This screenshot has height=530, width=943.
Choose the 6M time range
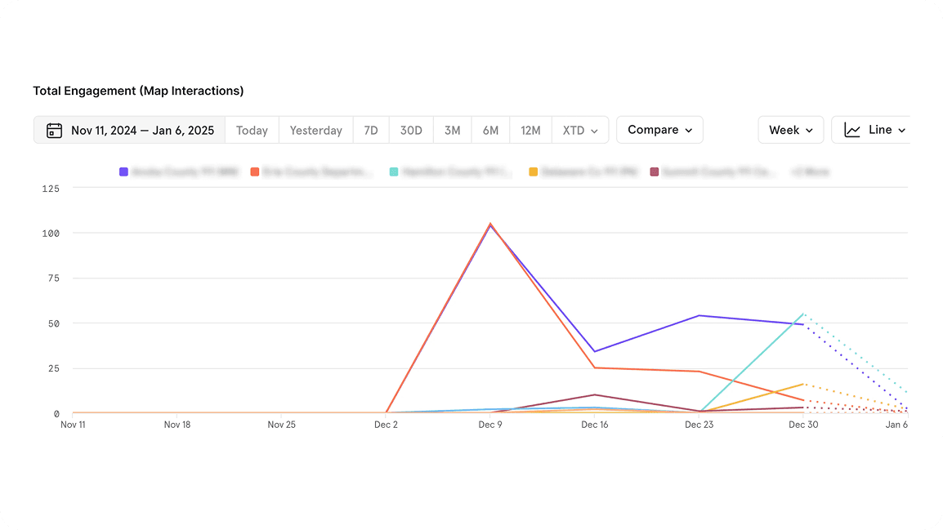coord(490,131)
